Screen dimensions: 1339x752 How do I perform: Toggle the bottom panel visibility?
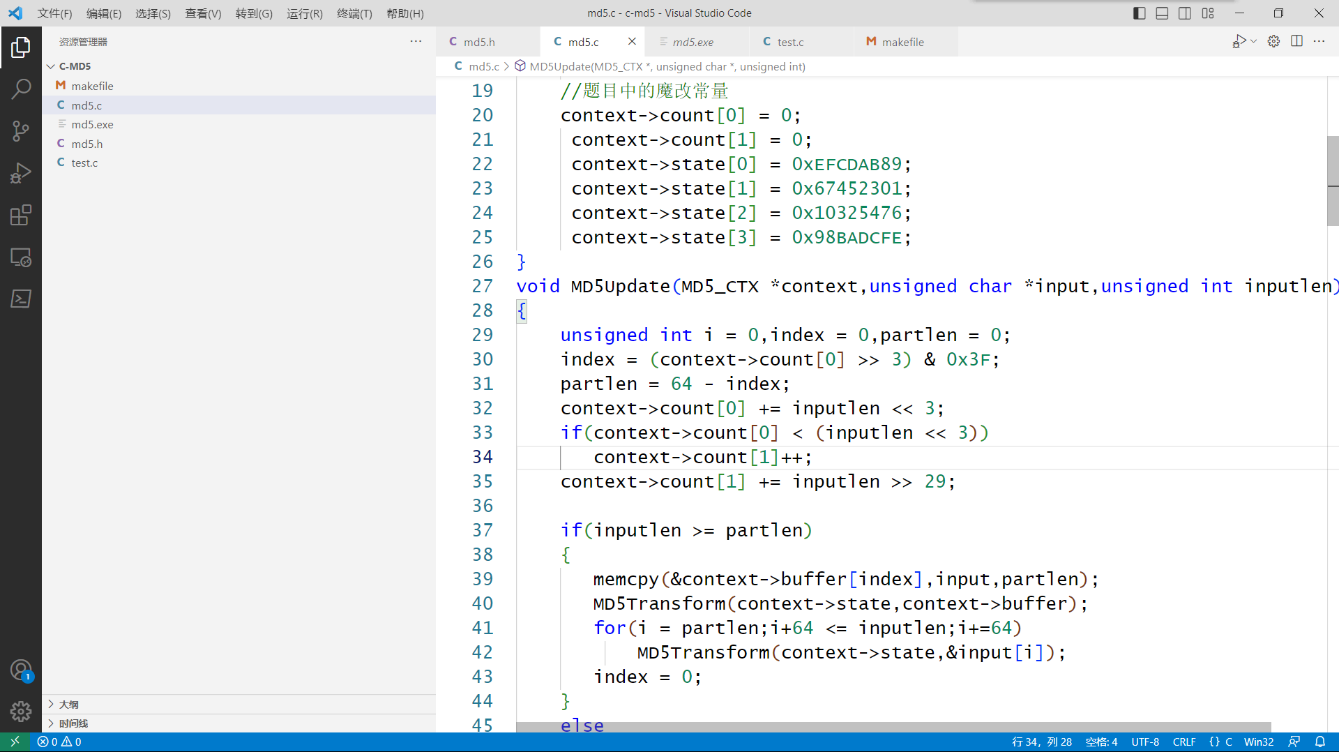(x=1162, y=13)
